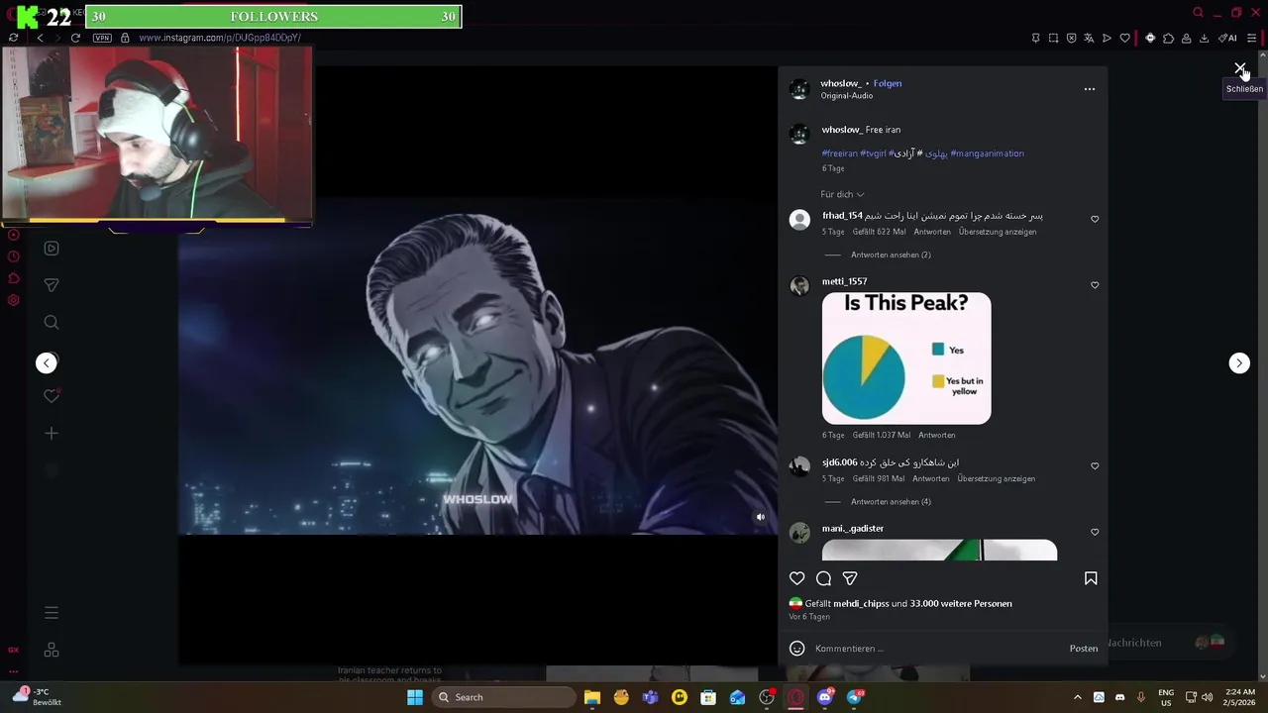This screenshot has width=1268, height=713.
Task: Open post options three-dot menu
Action: click(x=1090, y=89)
